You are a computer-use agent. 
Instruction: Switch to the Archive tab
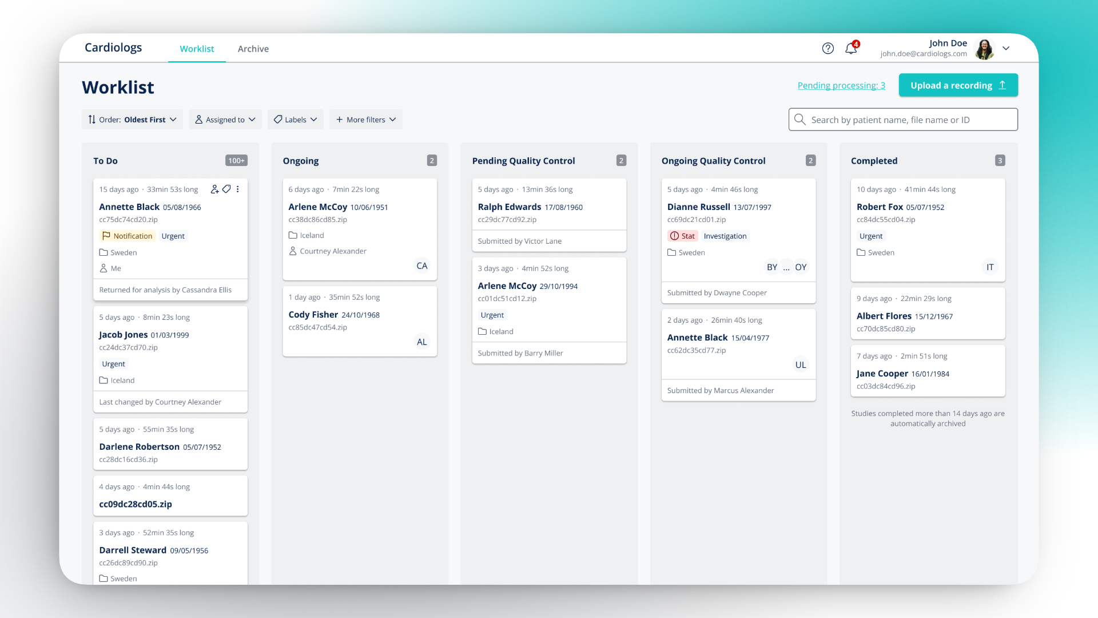click(253, 49)
